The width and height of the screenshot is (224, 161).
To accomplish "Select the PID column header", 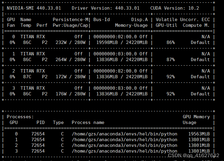I will [41, 122].
